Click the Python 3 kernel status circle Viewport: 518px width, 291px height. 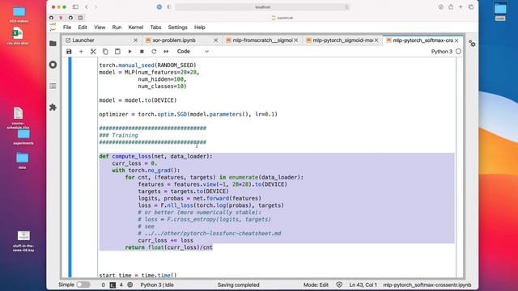pyautogui.click(x=459, y=52)
